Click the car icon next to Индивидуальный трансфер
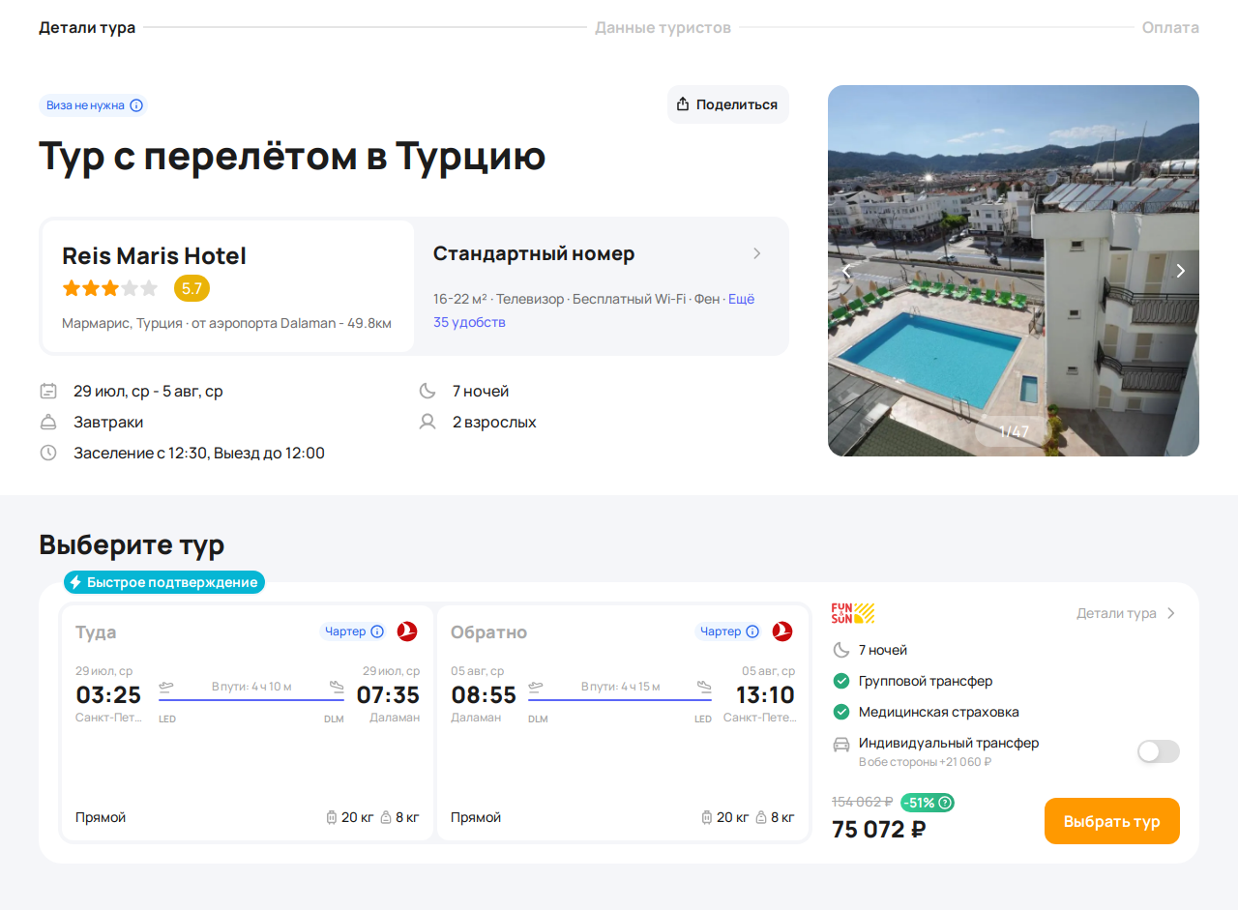The width and height of the screenshot is (1238, 910). 841,745
